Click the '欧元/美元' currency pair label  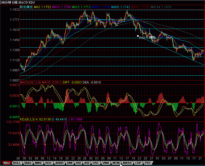26,7
